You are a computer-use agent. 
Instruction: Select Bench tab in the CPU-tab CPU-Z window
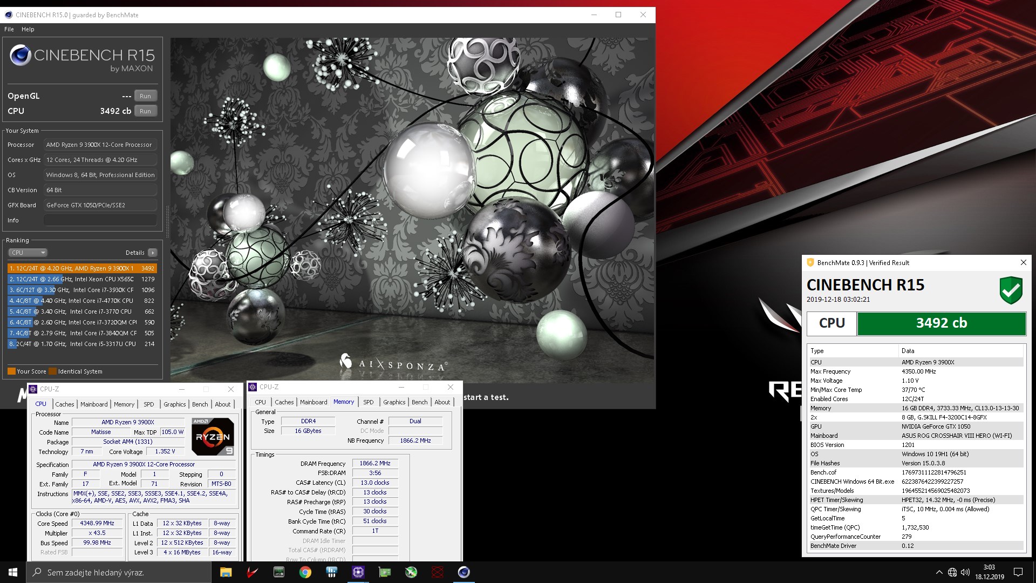(200, 404)
